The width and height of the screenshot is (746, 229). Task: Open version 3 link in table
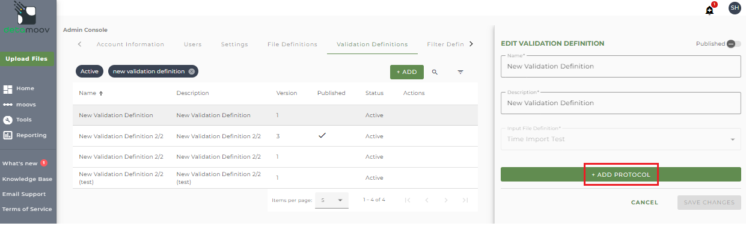278,136
